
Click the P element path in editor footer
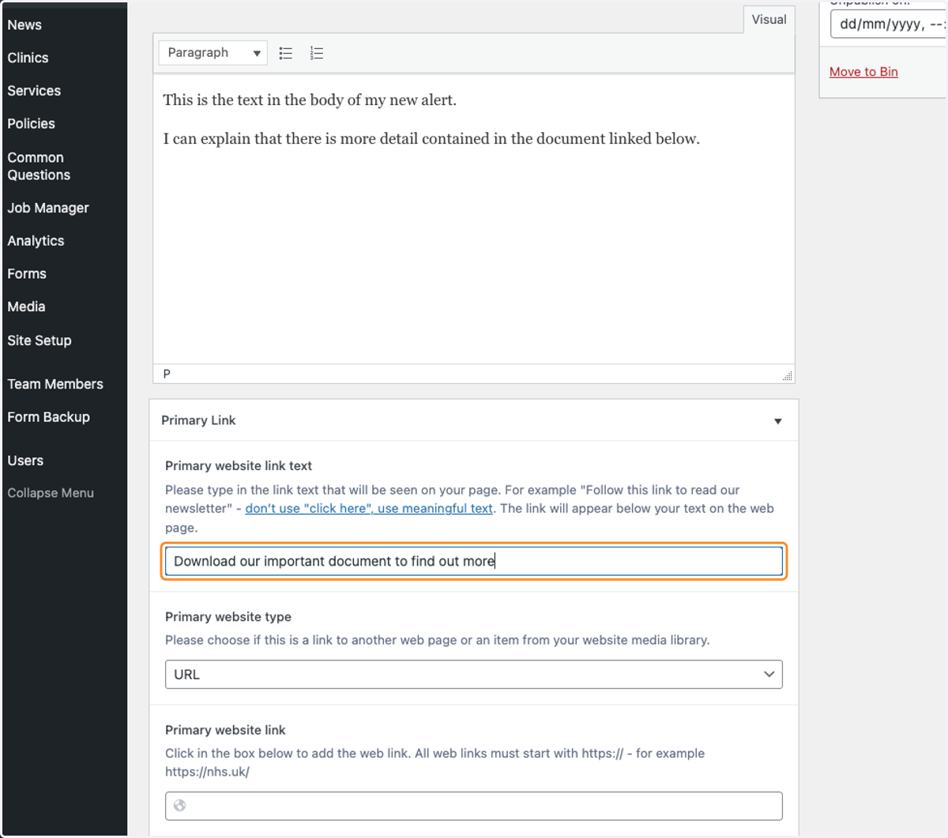click(x=167, y=374)
